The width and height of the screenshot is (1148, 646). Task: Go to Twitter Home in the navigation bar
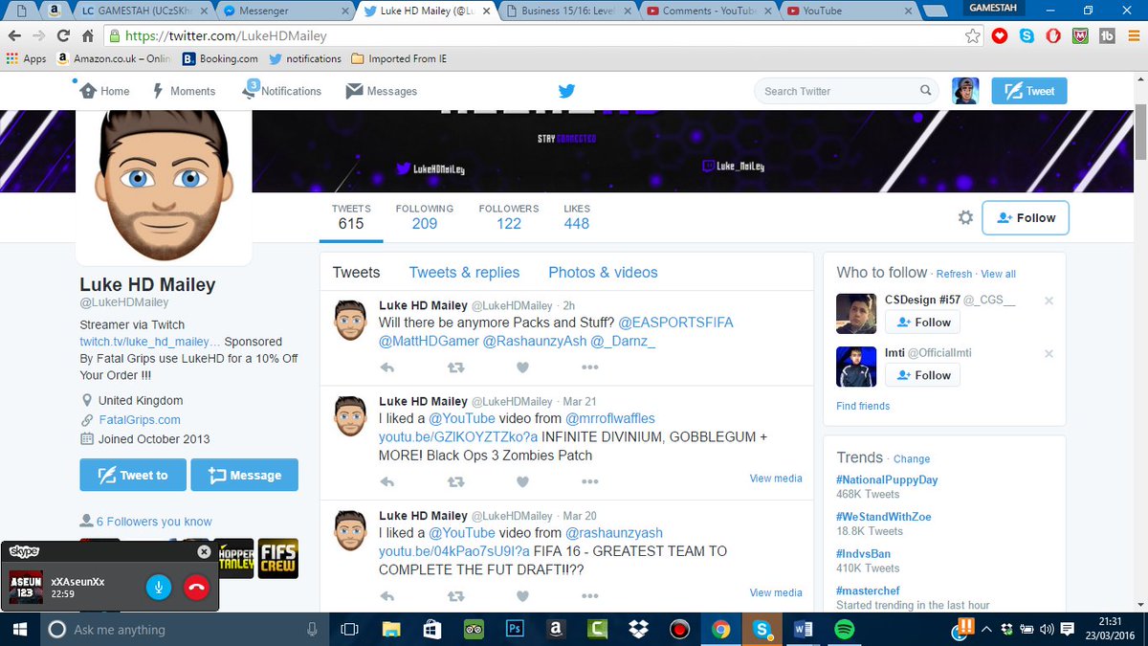[104, 91]
